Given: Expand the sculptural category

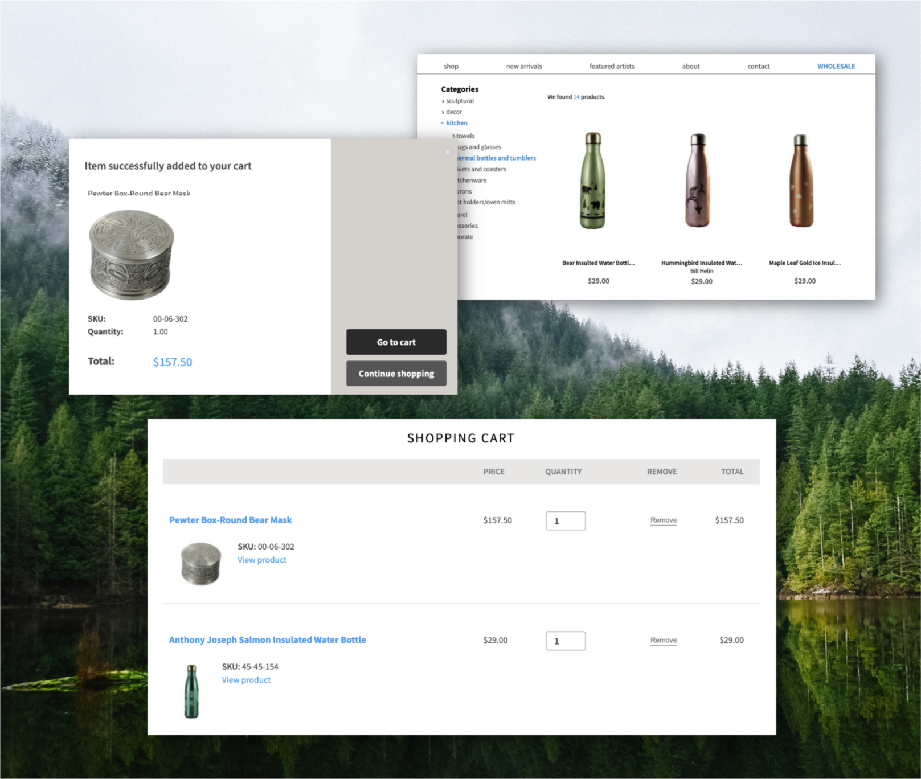Looking at the screenshot, I should (x=459, y=101).
